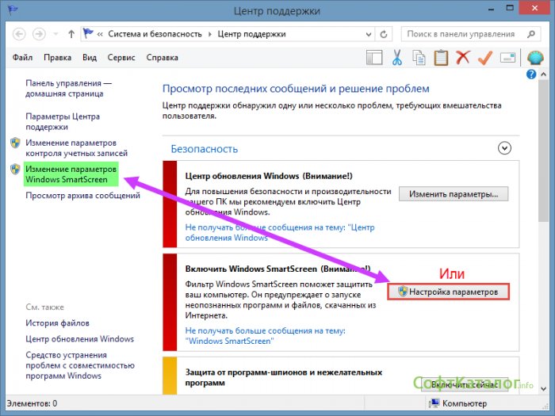Click the red X Delete icon
Viewport: 555px width, 416px height.
point(463,58)
